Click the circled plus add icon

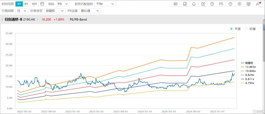239,4
